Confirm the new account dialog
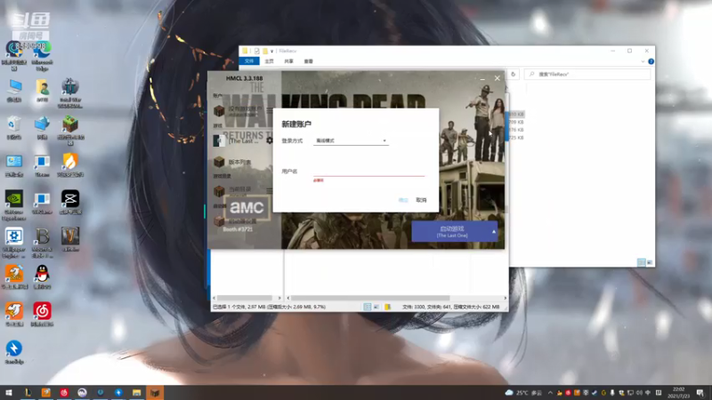 coord(403,200)
